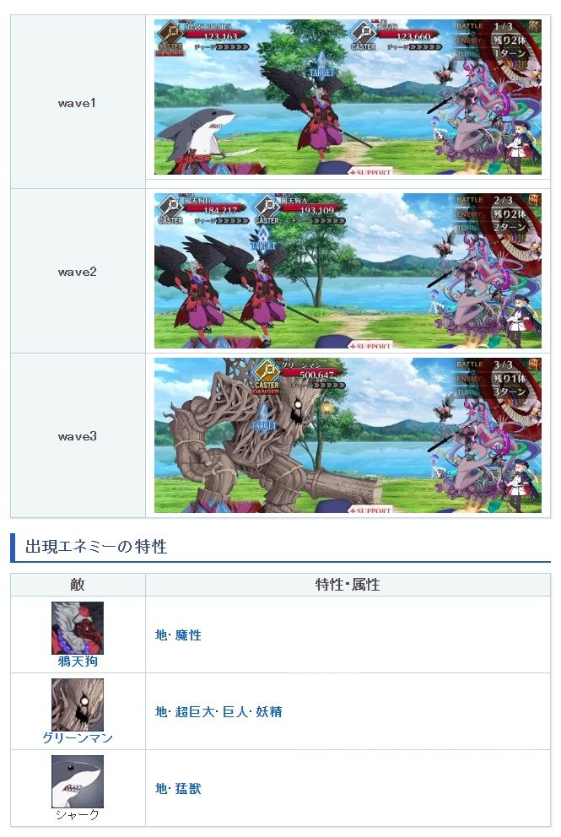Image resolution: width=561 pixels, height=837 pixels.
Task: Open the グリーンマン name link
Action: pos(78,738)
